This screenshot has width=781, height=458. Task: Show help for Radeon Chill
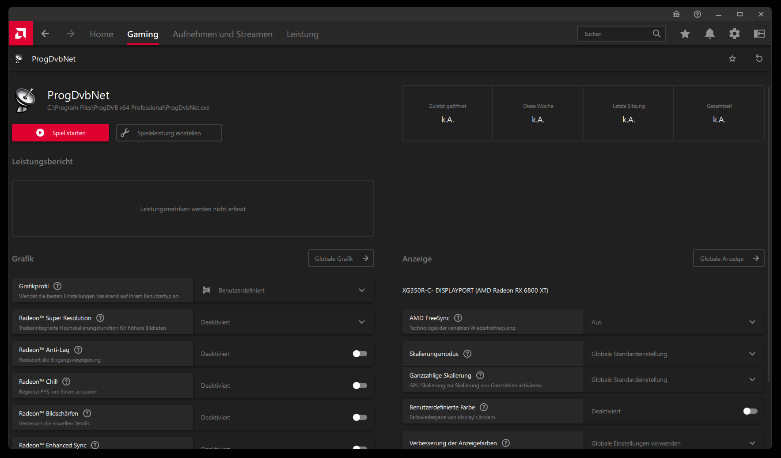pyautogui.click(x=66, y=382)
